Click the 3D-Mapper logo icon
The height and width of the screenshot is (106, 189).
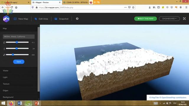(x=6, y=19)
